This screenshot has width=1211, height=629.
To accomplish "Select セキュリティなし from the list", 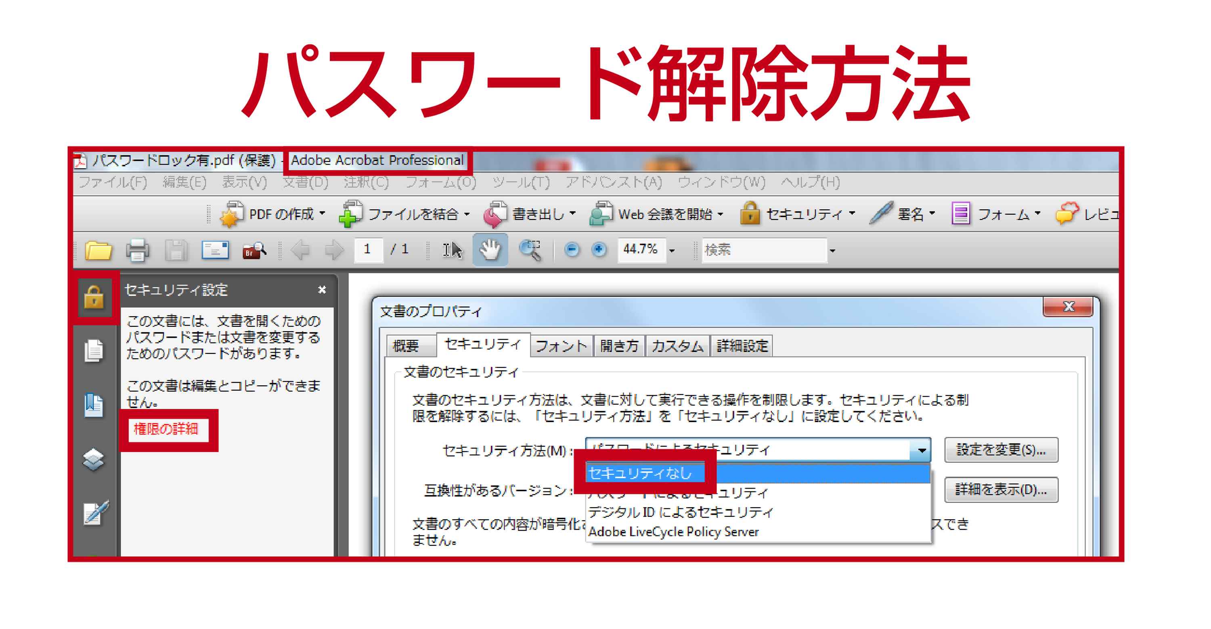I will pos(758,474).
